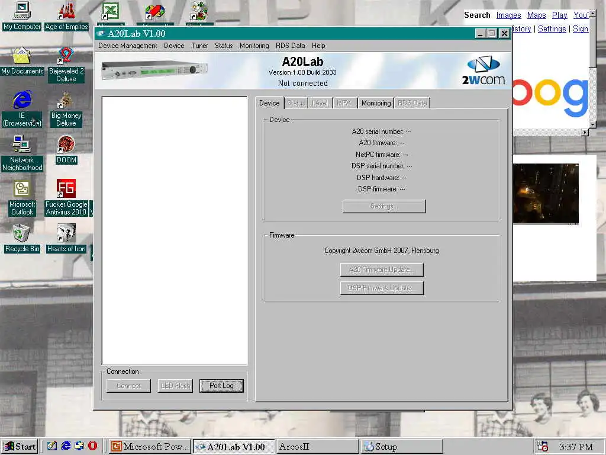Image resolution: width=606 pixels, height=455 pixels.
Task: Launch Hearts of Iron shortcut
Action: (66, 238)
